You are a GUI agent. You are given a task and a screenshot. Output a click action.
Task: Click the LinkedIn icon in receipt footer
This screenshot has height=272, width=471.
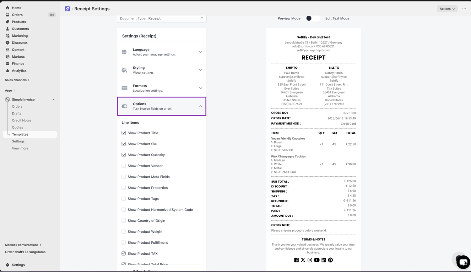pyautogui.click(x=324, y=260)
